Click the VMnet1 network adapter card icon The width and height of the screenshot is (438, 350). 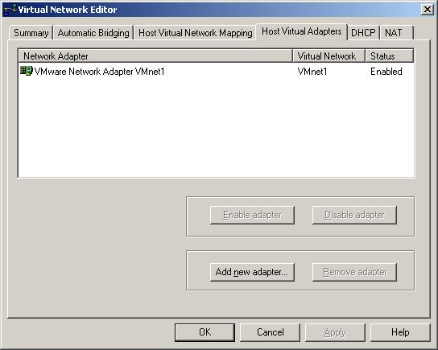tap(27, 71)
